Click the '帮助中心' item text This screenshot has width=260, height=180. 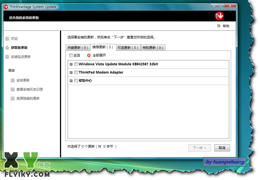point(85,81)
